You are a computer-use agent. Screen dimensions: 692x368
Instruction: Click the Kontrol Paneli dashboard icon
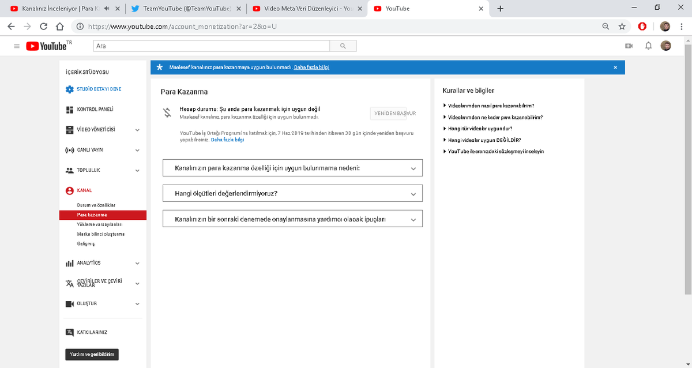click(x=70, y=110)
